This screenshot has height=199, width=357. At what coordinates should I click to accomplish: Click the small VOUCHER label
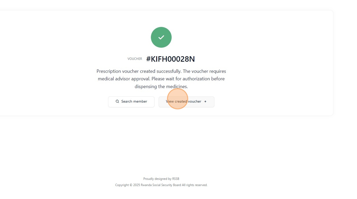(135, 59)
